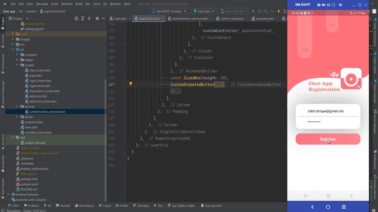Open Pixel emulator device dropdown

pos(234,11)
